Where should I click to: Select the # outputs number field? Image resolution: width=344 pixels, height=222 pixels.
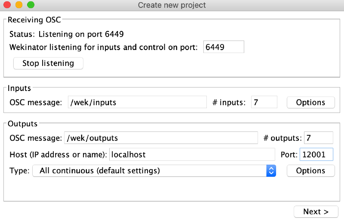(x=318, y=138)
